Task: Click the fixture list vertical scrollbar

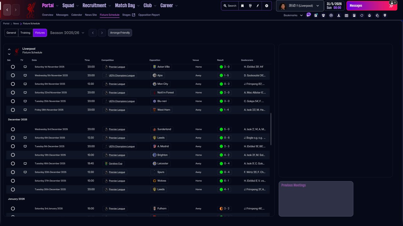Action: [271, 129]
